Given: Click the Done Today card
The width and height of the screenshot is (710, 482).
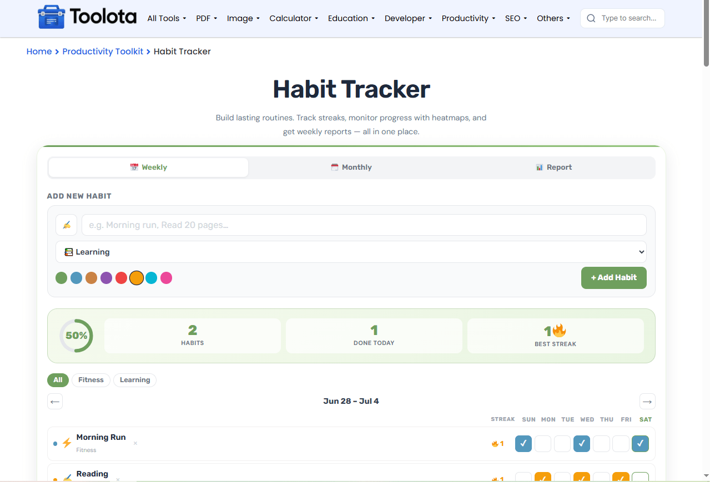Looking at the screenshot, I should tap(374, 336).
